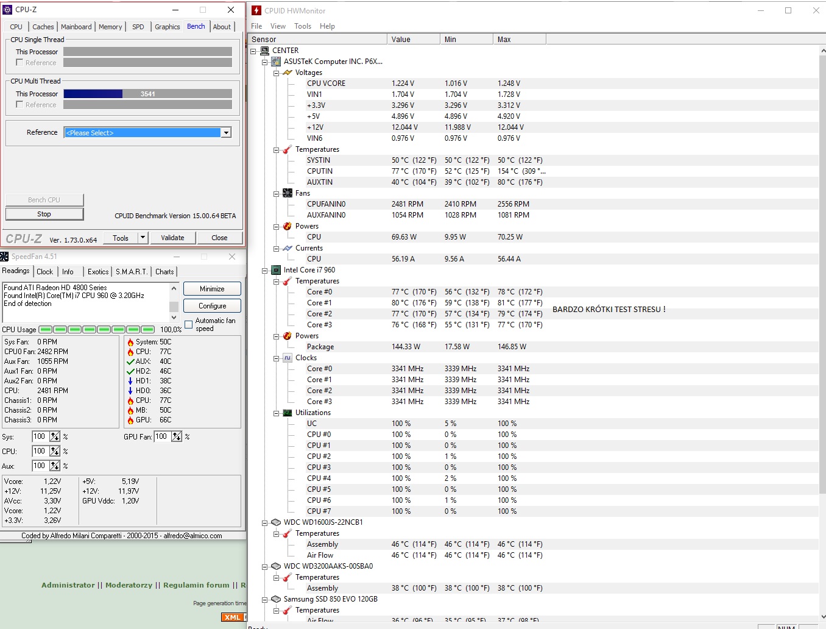Open the Reference processor dropdown in CPU-Z
The width and height of the screenshot is (826, 629).
tap(227, 133)
